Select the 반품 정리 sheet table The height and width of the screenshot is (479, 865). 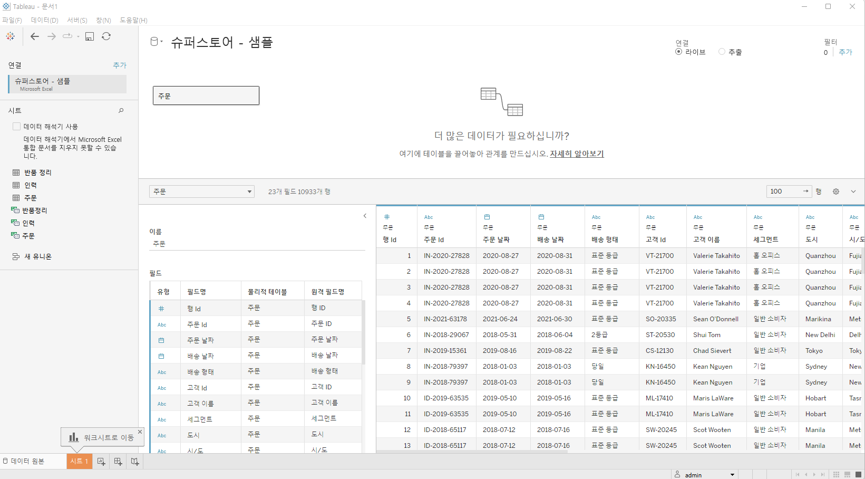[x=32, y=173]
